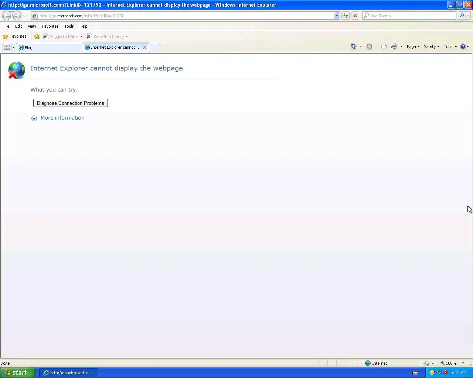The height and width of the screenshot is (378, 473).
Task: Click the Quick Tabs grid icon
Action: point(7,47)
